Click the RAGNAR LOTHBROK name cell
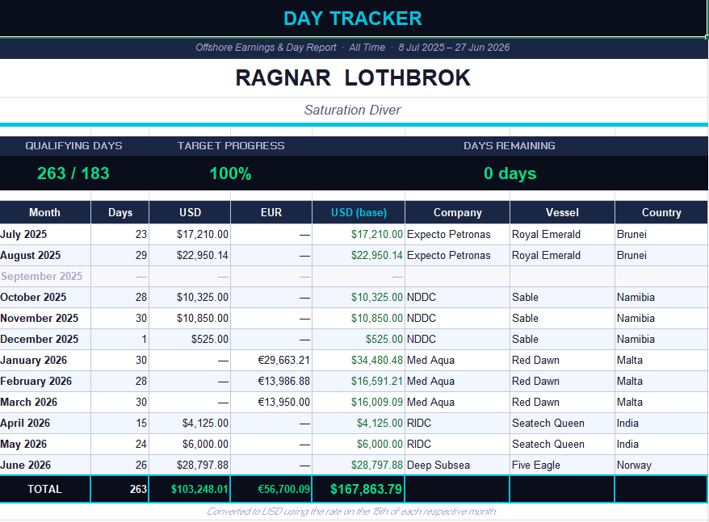The height and width of the screenshot is (522, 709). click(x=353, y=77)
